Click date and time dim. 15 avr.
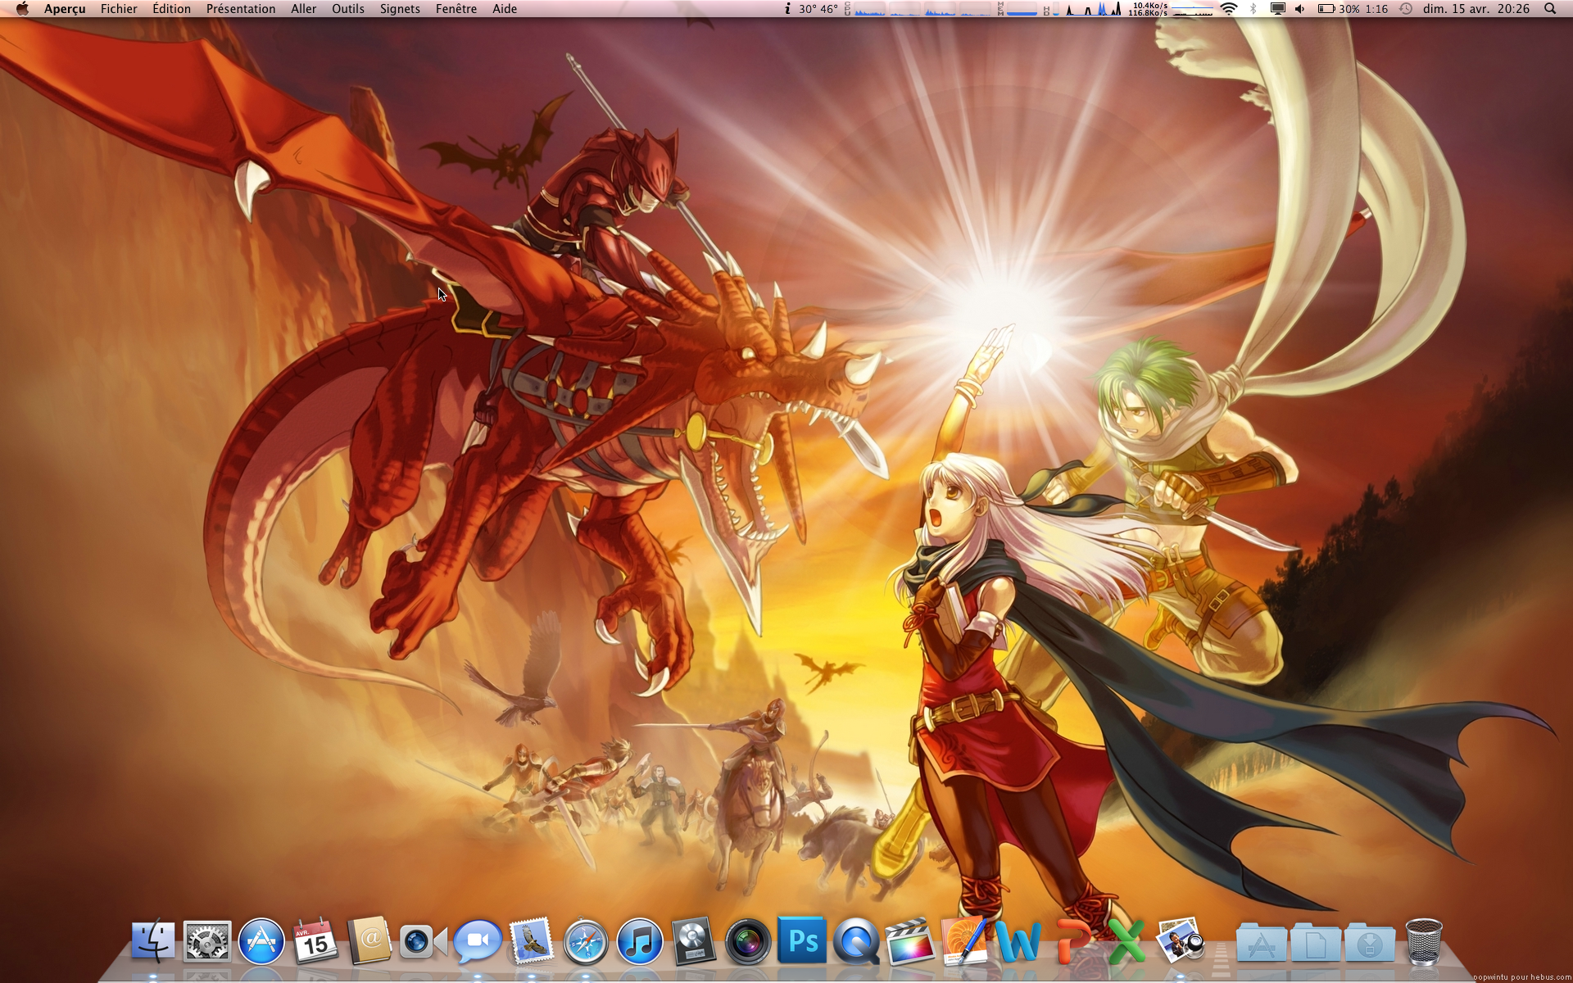 pyautogui.click(x=1476, y=9)
